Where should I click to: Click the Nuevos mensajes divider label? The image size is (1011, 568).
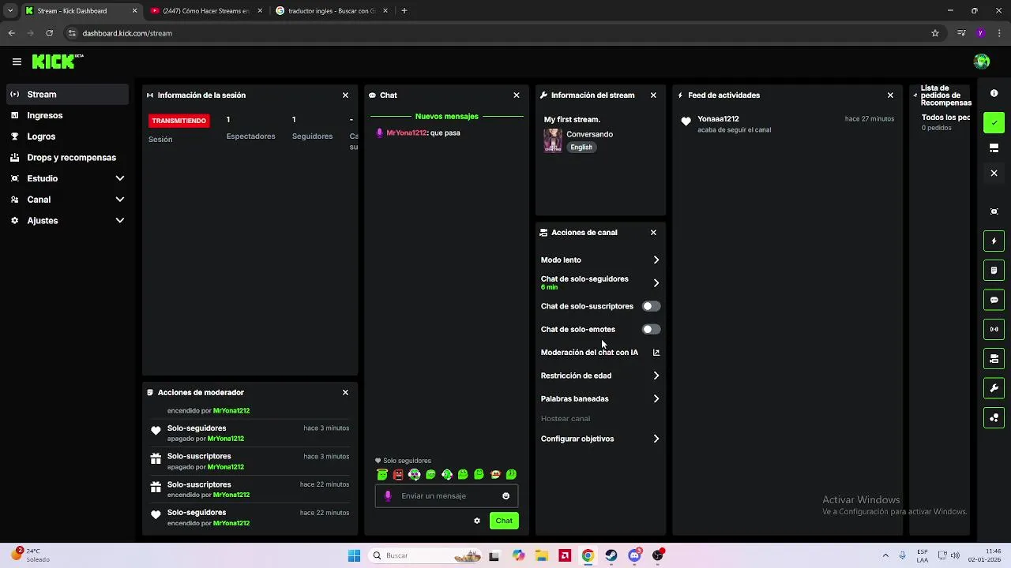[447, 117]
